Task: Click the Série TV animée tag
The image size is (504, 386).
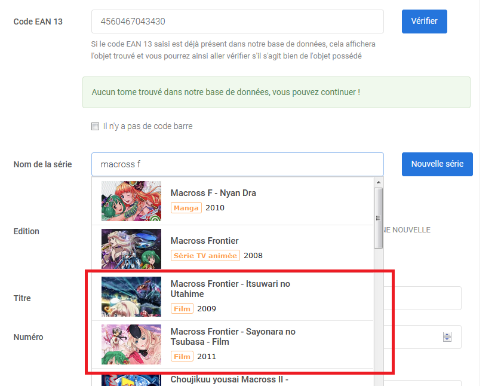Action: pos(205,255)
